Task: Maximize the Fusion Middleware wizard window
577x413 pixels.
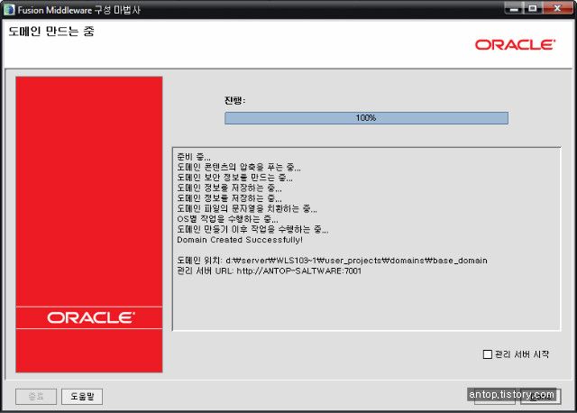Action: tap(533, 9)
